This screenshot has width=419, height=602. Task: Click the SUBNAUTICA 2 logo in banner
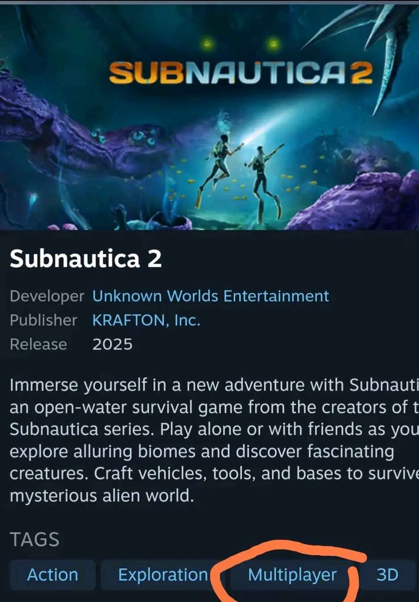pyautogui.click(x=241, y=73)
